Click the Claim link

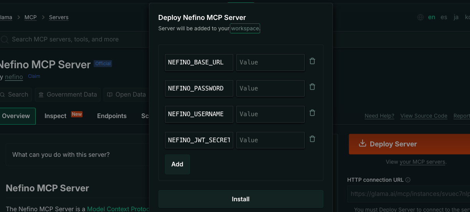[34, 76]
